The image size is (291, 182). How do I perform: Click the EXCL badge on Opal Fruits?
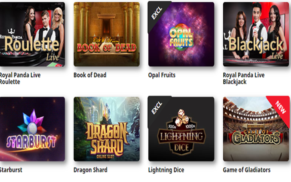[x=156, y=13]
